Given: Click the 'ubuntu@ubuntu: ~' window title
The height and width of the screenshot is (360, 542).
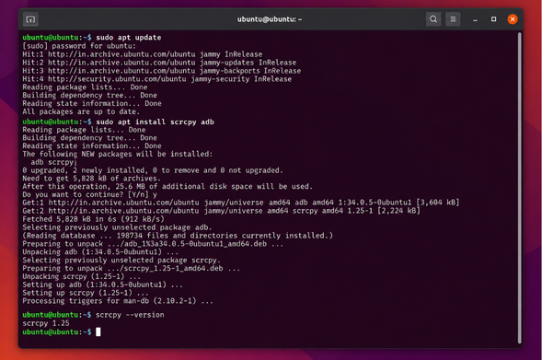Looking at the screenshot, I should (270, 19).
